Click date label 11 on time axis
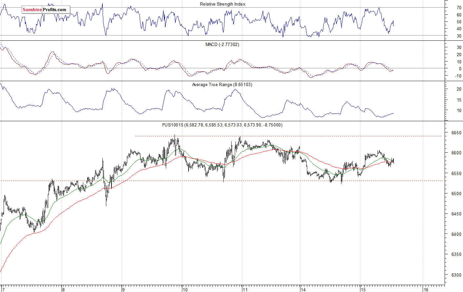The image size is (463, 292). pyautogui.click(x=245, y=289)
